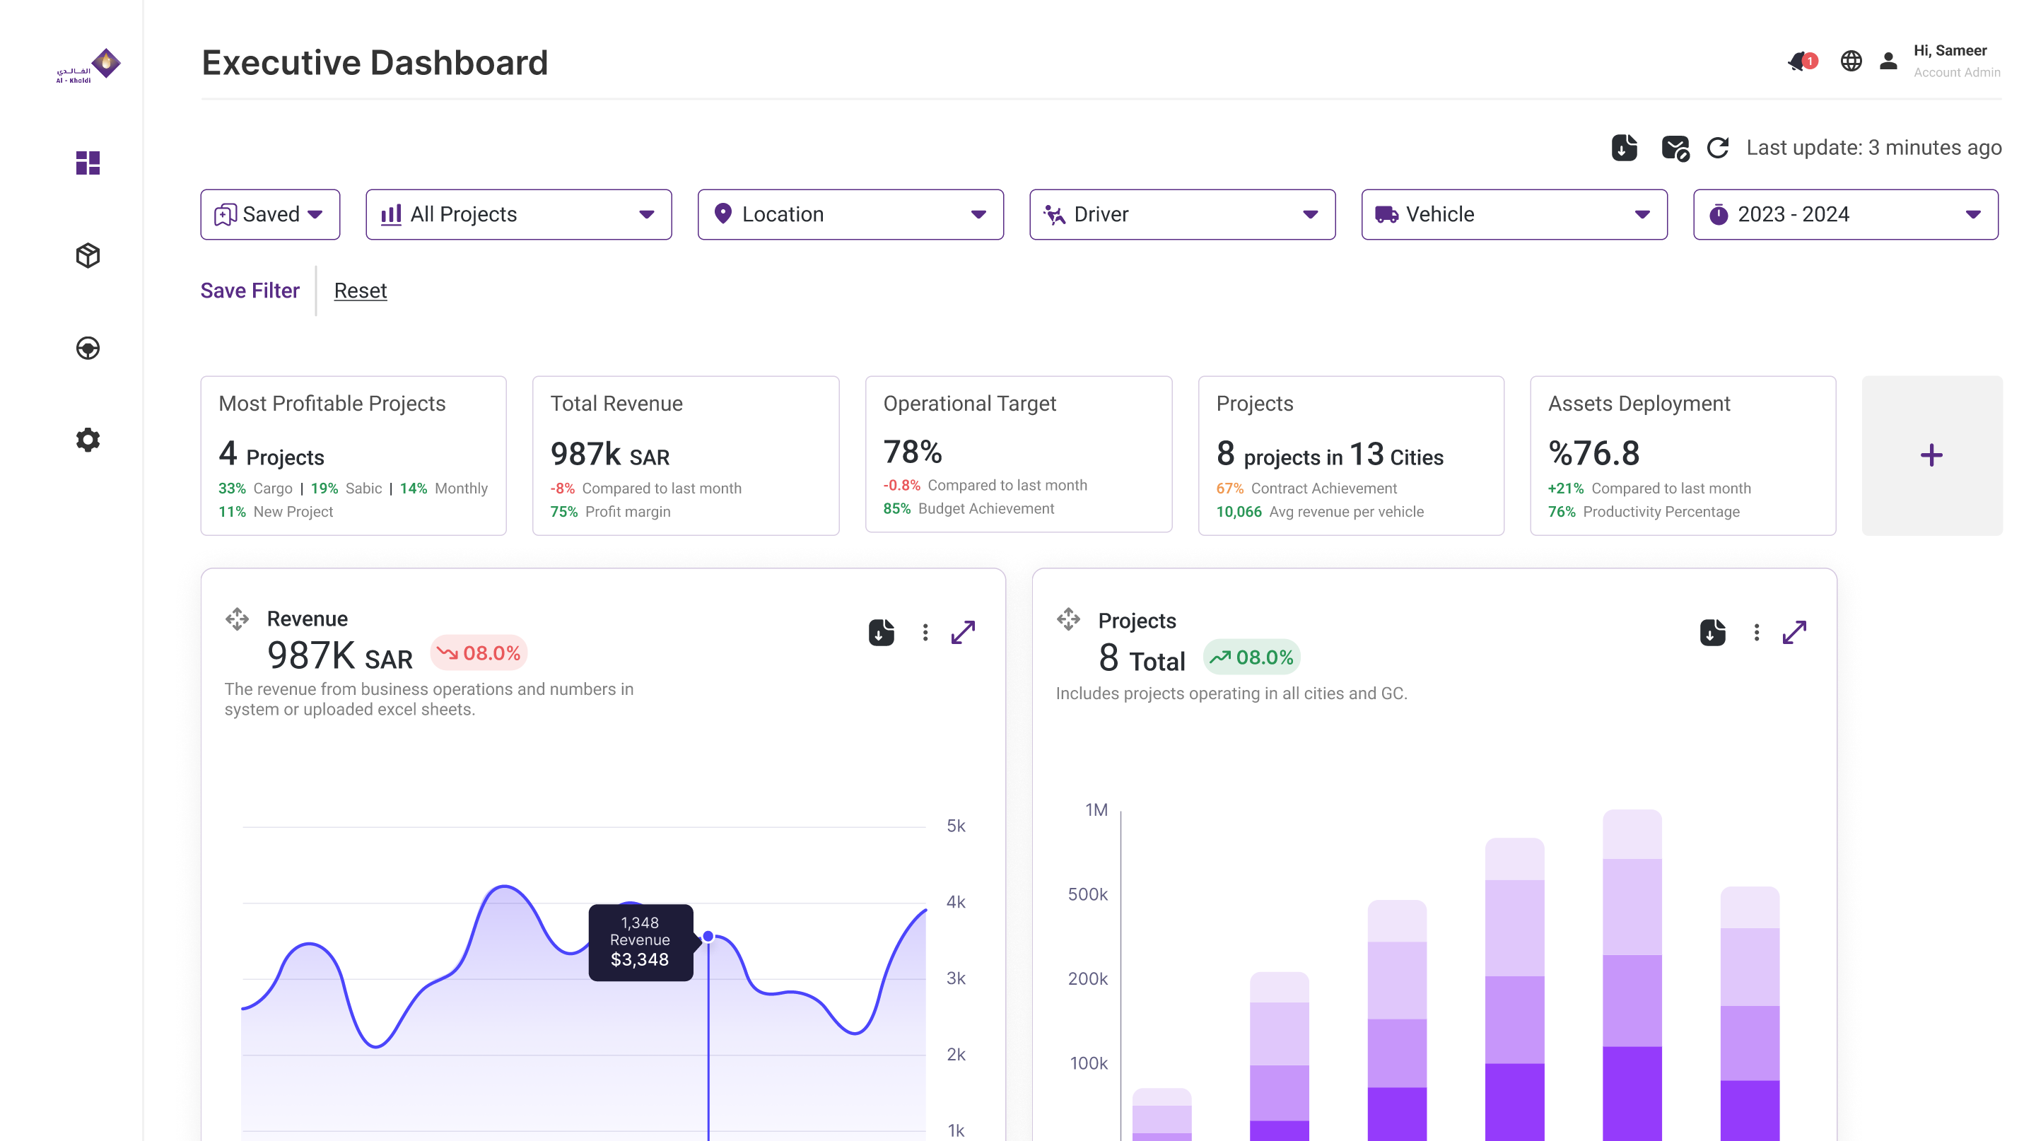Screen dimensions: 2036x1141
Task: Add a new KPI card with plus
Action: [x=1931, y=455]
